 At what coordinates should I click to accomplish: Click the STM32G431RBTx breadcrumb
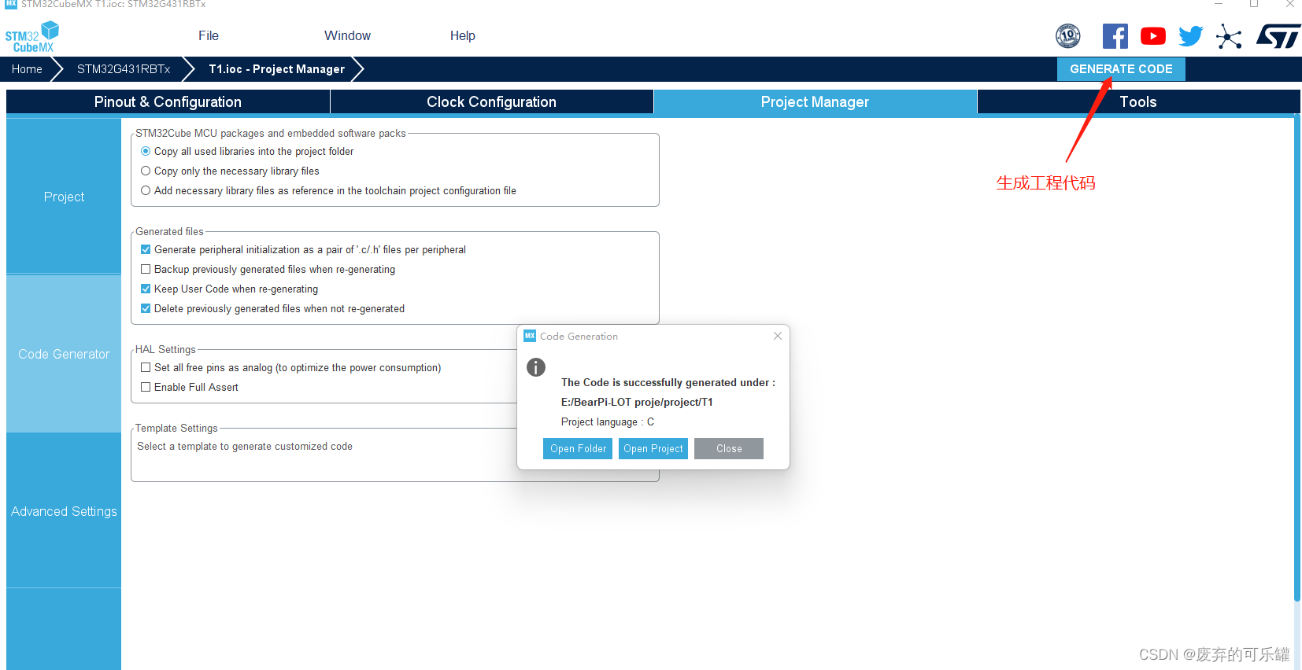(124, 69)
